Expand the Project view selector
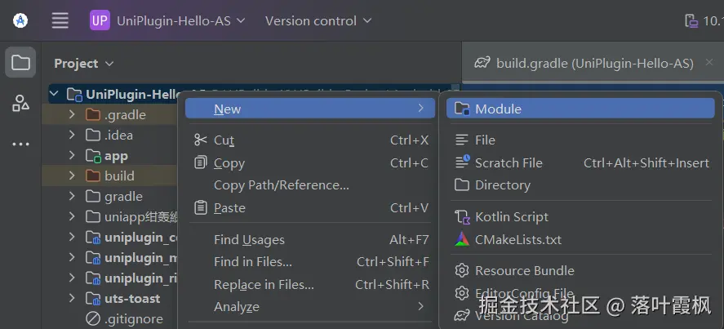 84,64
